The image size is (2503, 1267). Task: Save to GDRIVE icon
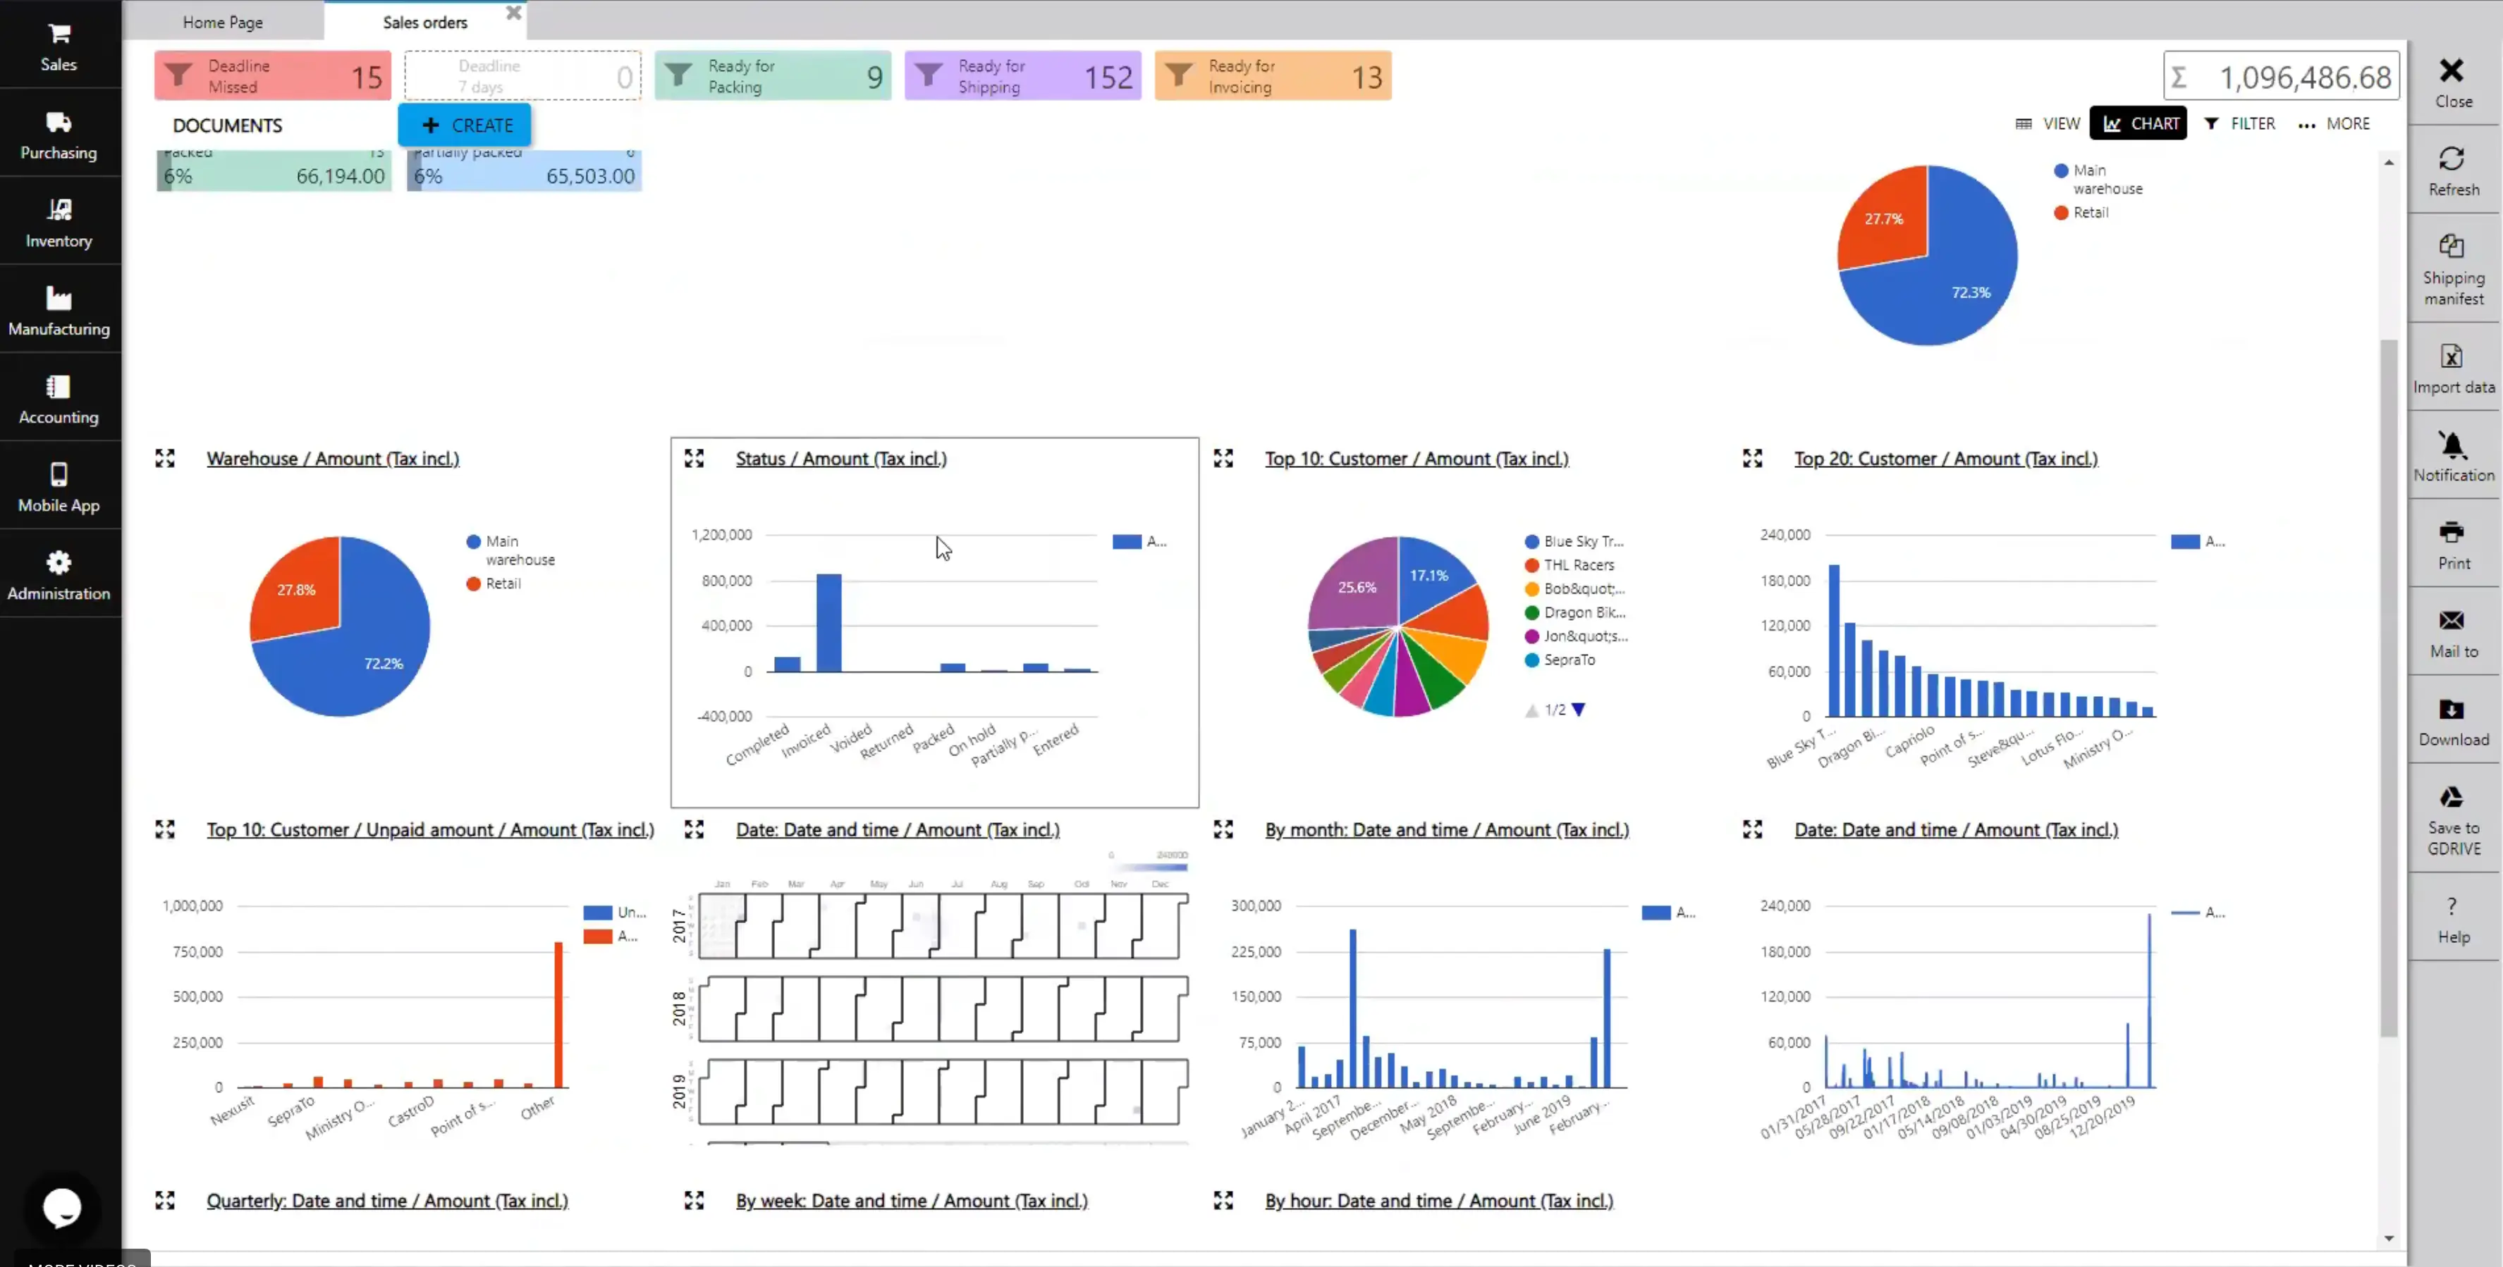[2452, 798]
